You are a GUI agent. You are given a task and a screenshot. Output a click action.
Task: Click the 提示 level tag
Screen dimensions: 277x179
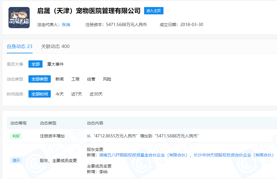point(16,161)
